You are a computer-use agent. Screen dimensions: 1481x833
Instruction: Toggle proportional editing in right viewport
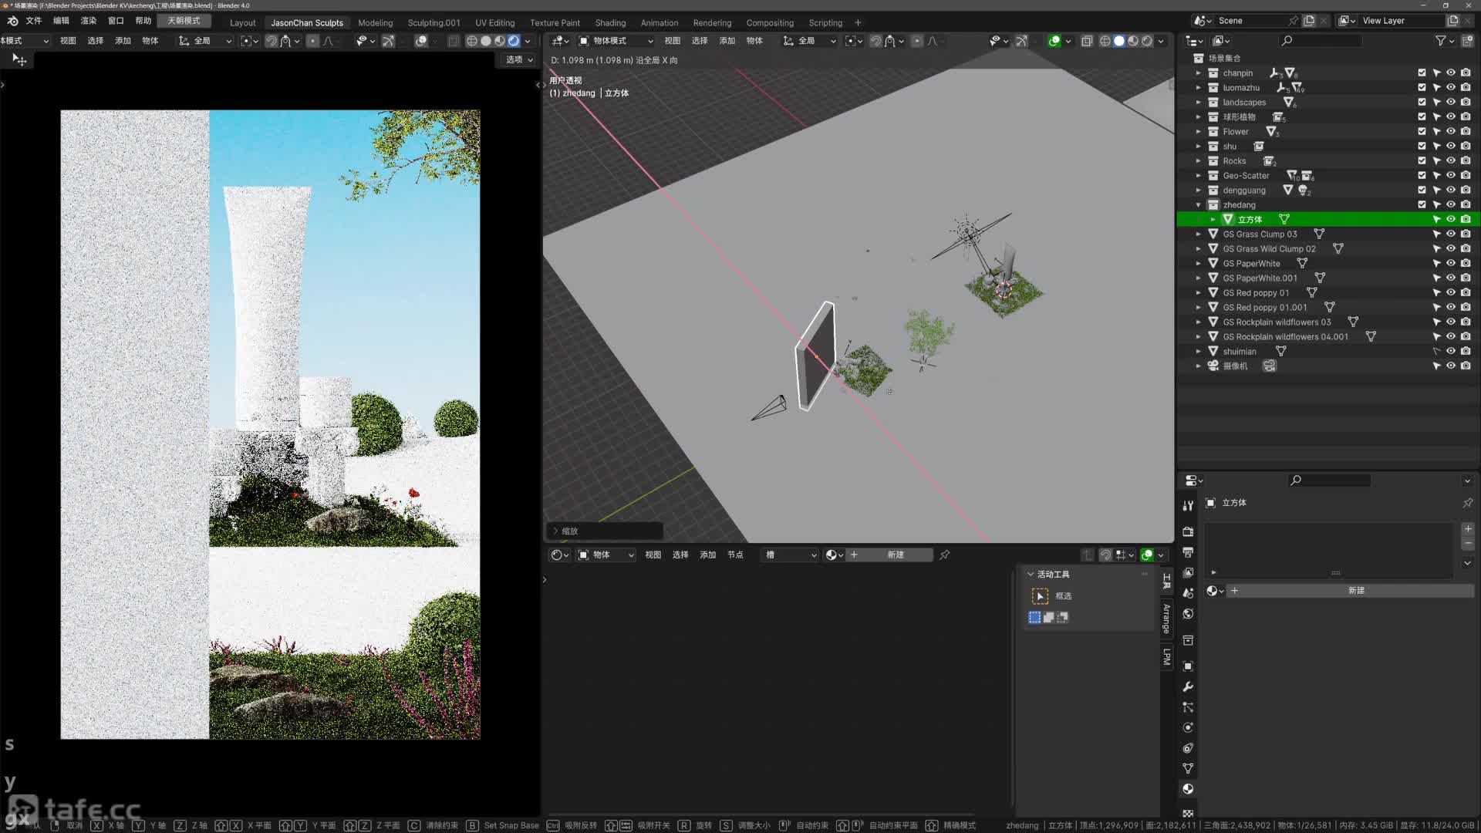click(x=917, y=41)
